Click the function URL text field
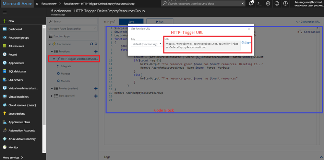This screenshot has width=324, height=160. [x=203, y=46]
